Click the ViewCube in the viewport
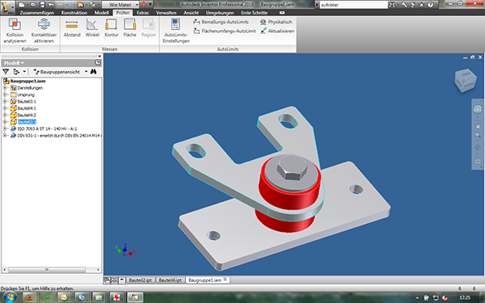The width and height of the screenshot is (485, 303). pos(466,80)
